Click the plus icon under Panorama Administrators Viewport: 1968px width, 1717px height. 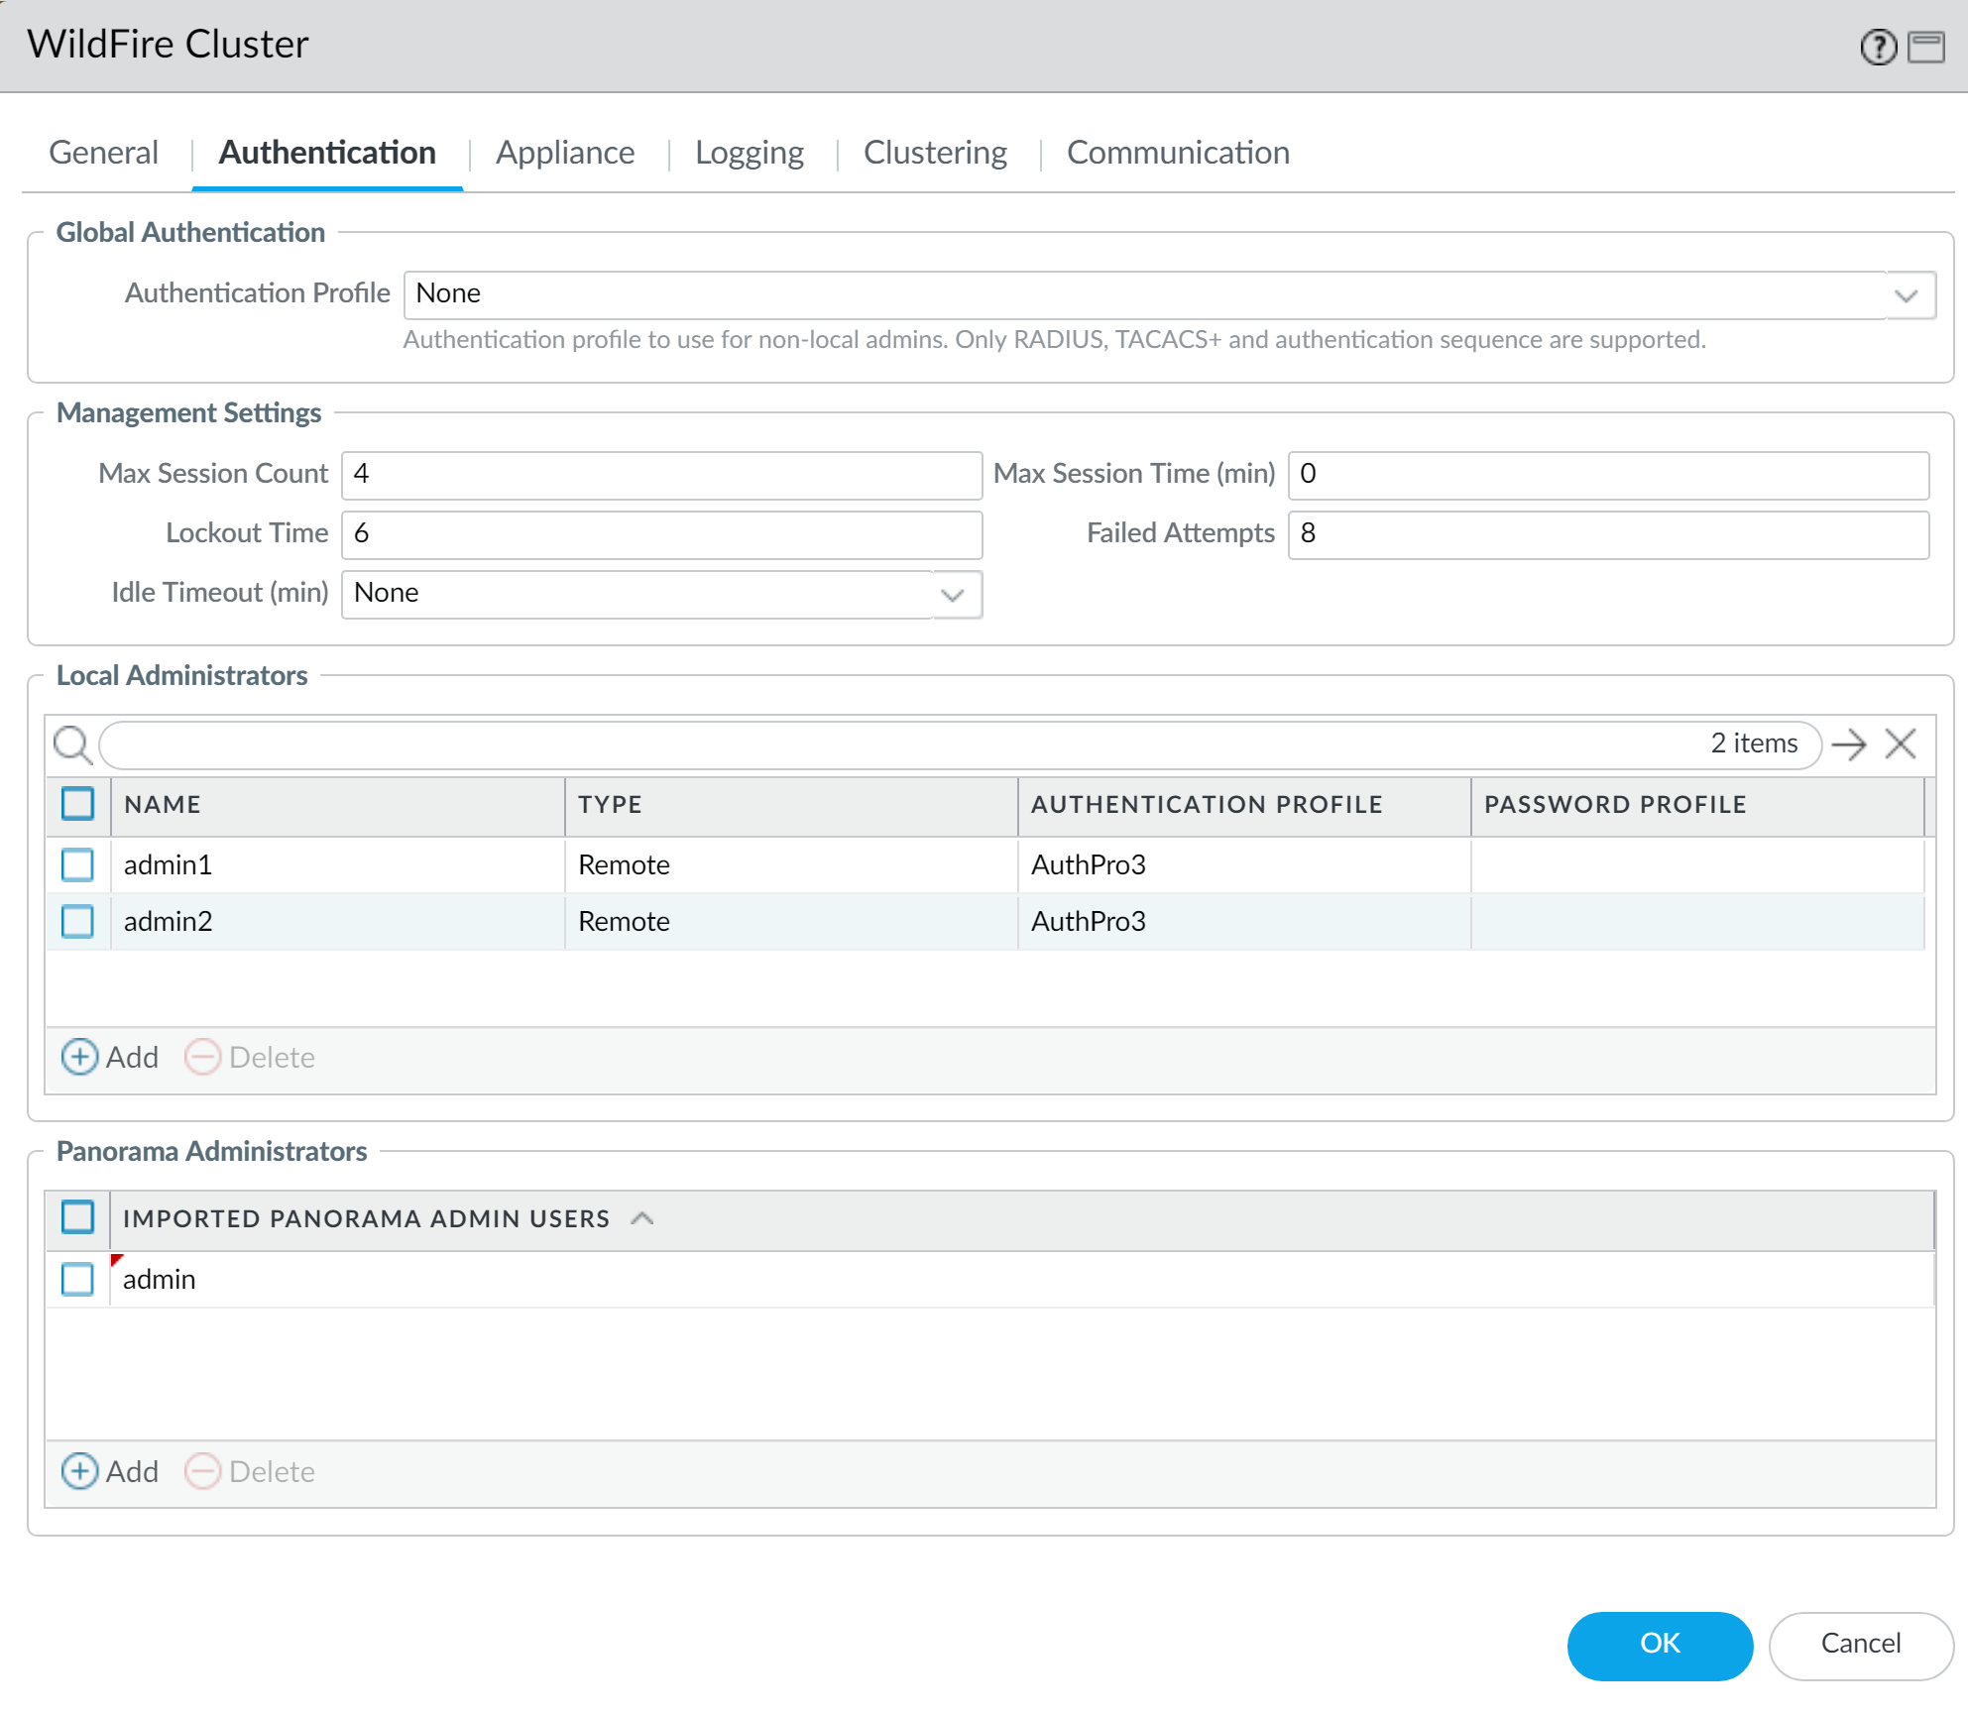pyautogui.click(x=79, y=1471)
